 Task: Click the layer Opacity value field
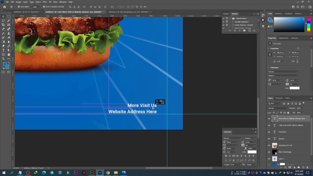299,108
